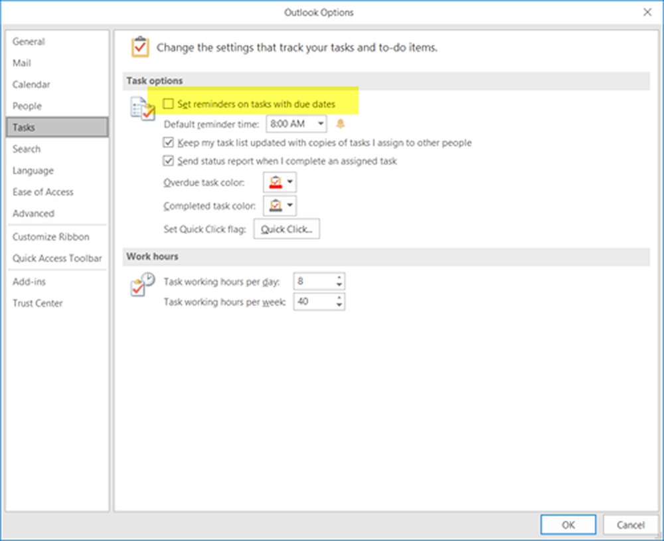The width and height of the screenshot is (664, 541).
Task: Toggle Send status report checkbox
Action: 169,161
